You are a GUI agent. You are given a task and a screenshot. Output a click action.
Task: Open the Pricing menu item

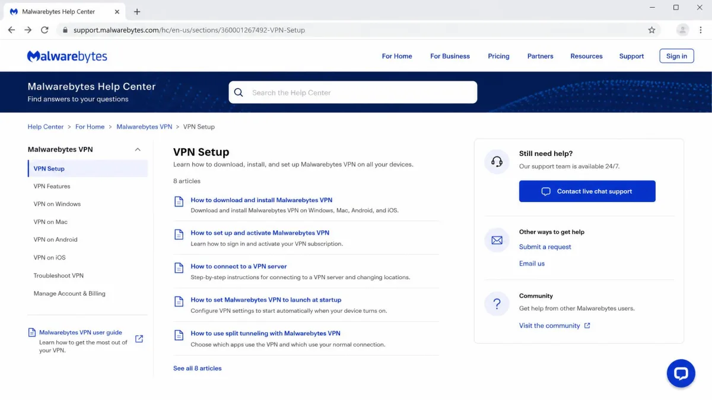click(x=498, y=56)
